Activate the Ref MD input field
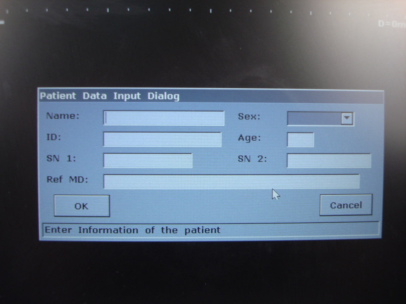 [x=231, y=181]
